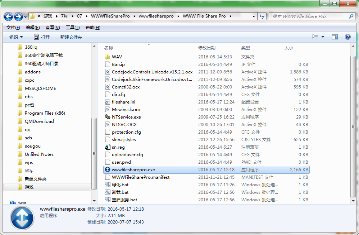Expand arrow after 游戏 in breadcrumb
This screenshot has width=359, height=235.
tap(56, 16)
